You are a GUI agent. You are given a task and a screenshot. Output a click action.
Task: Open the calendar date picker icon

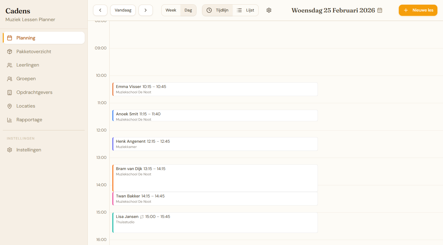380,10
